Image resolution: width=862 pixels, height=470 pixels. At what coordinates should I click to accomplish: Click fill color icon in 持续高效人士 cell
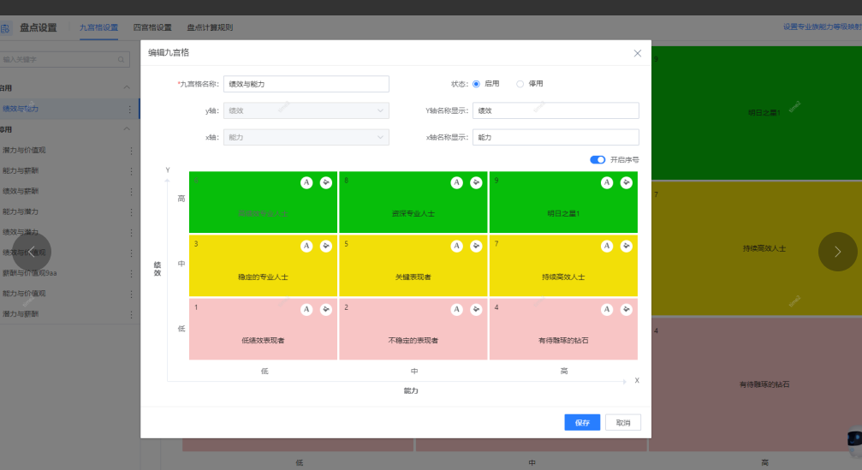click(x=627, y=246)
